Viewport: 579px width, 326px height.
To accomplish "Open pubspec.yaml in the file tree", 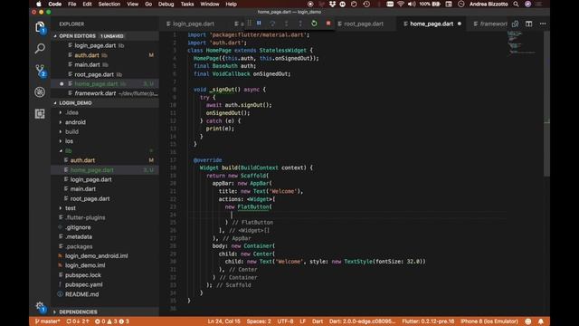I will [x=84, y=284].
